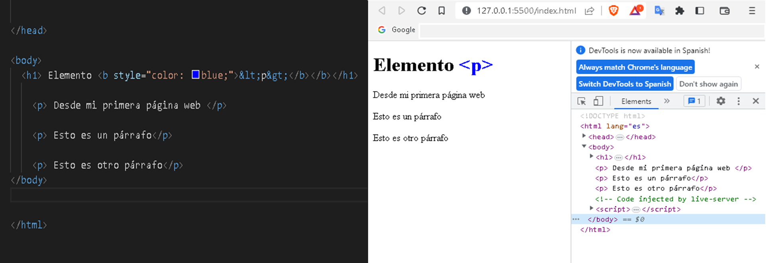The width and height of the screenshot is (766, 263).
Task: Click the Google favicon in the bookmarks bar
Action: (x=382, y=30)
